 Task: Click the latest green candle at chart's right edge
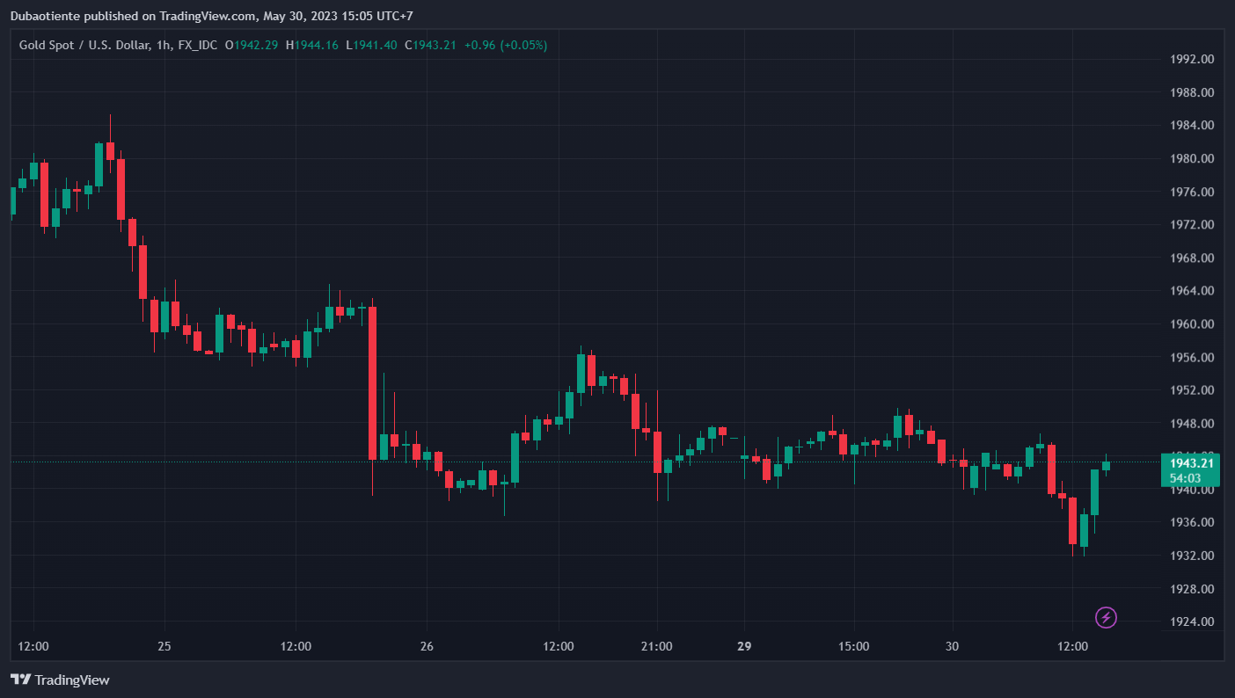[x=1106, y=466]
